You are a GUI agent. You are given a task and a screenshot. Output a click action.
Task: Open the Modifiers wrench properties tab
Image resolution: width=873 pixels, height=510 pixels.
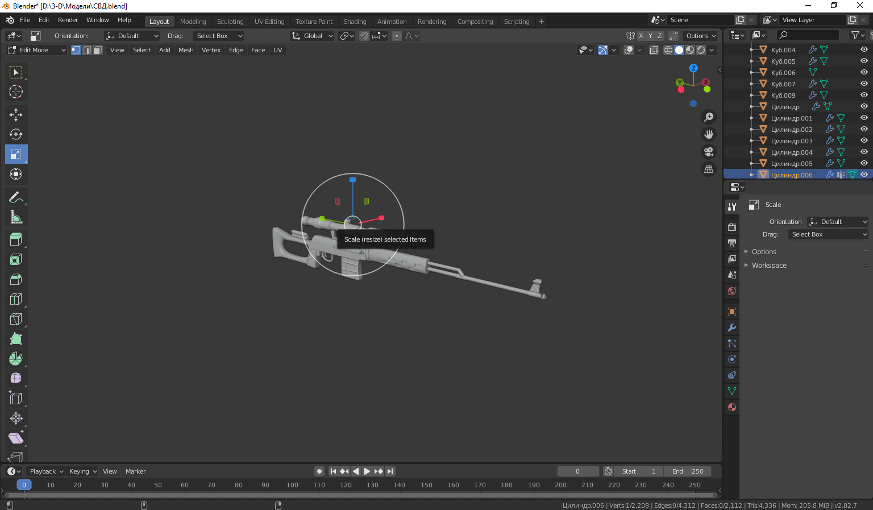click(x=732, y=327)
